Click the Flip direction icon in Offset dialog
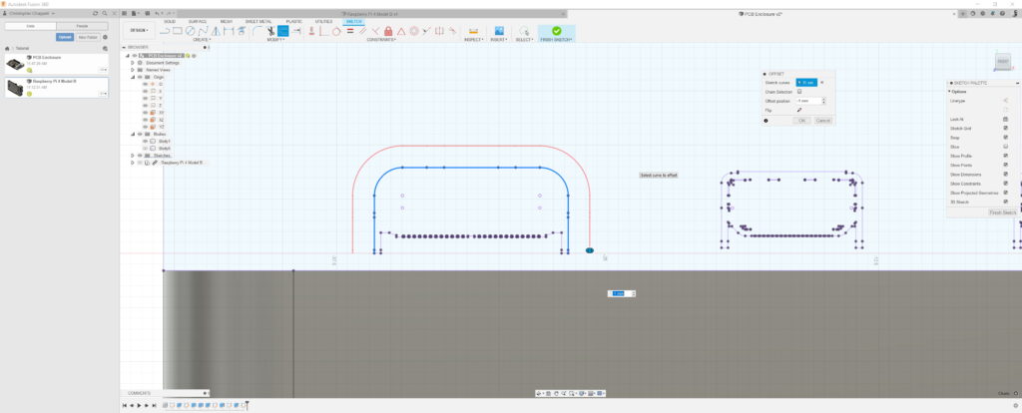 click(x=799, y=110)
